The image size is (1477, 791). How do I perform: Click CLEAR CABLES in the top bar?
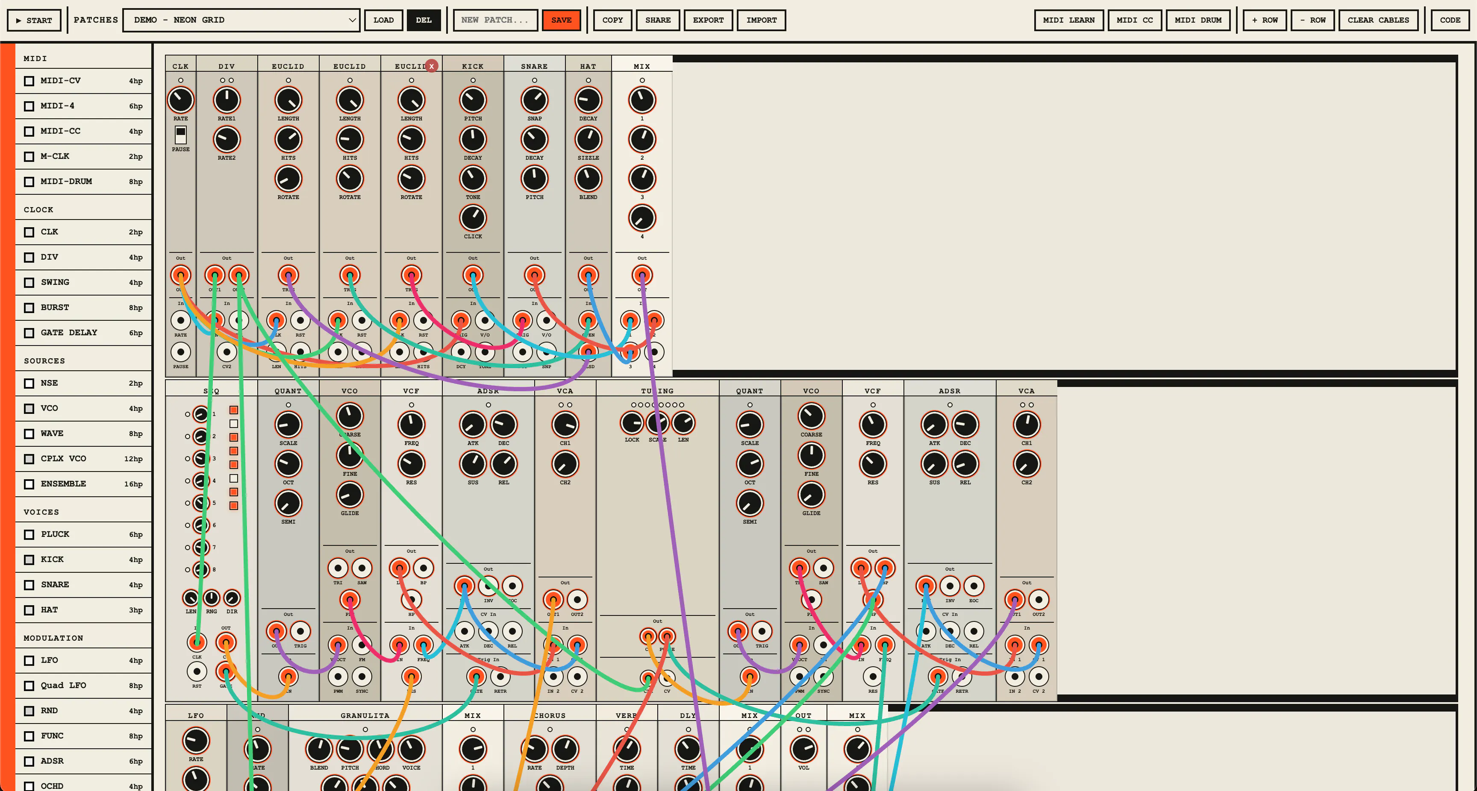click(1378, 20)
